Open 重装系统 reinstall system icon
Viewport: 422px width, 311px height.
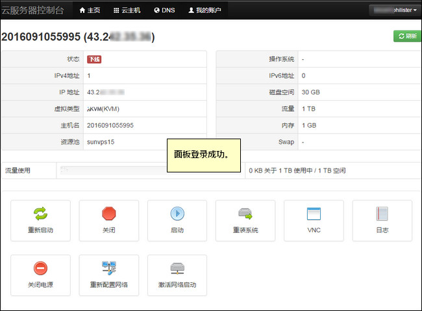pos(245,213)
